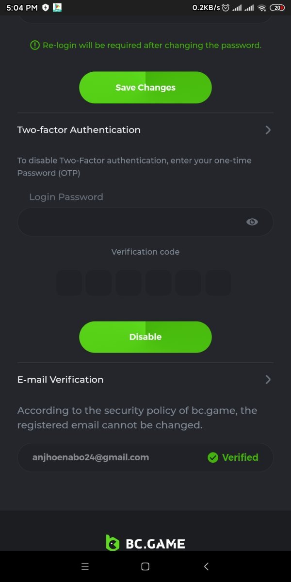Toggle login password visibility eye

252,222
